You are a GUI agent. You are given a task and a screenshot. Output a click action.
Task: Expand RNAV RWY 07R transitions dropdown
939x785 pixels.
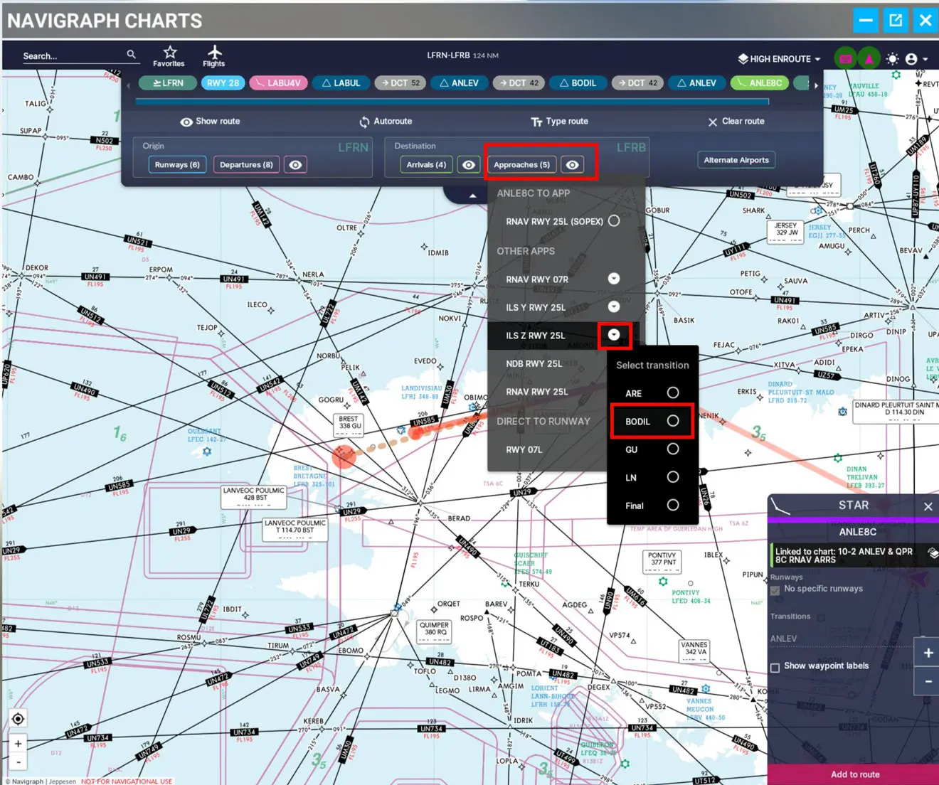614,279
